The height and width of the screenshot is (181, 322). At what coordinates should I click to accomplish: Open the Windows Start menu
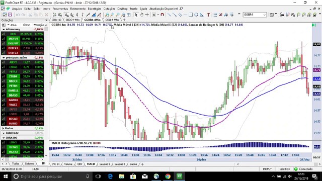coord(6,176)
